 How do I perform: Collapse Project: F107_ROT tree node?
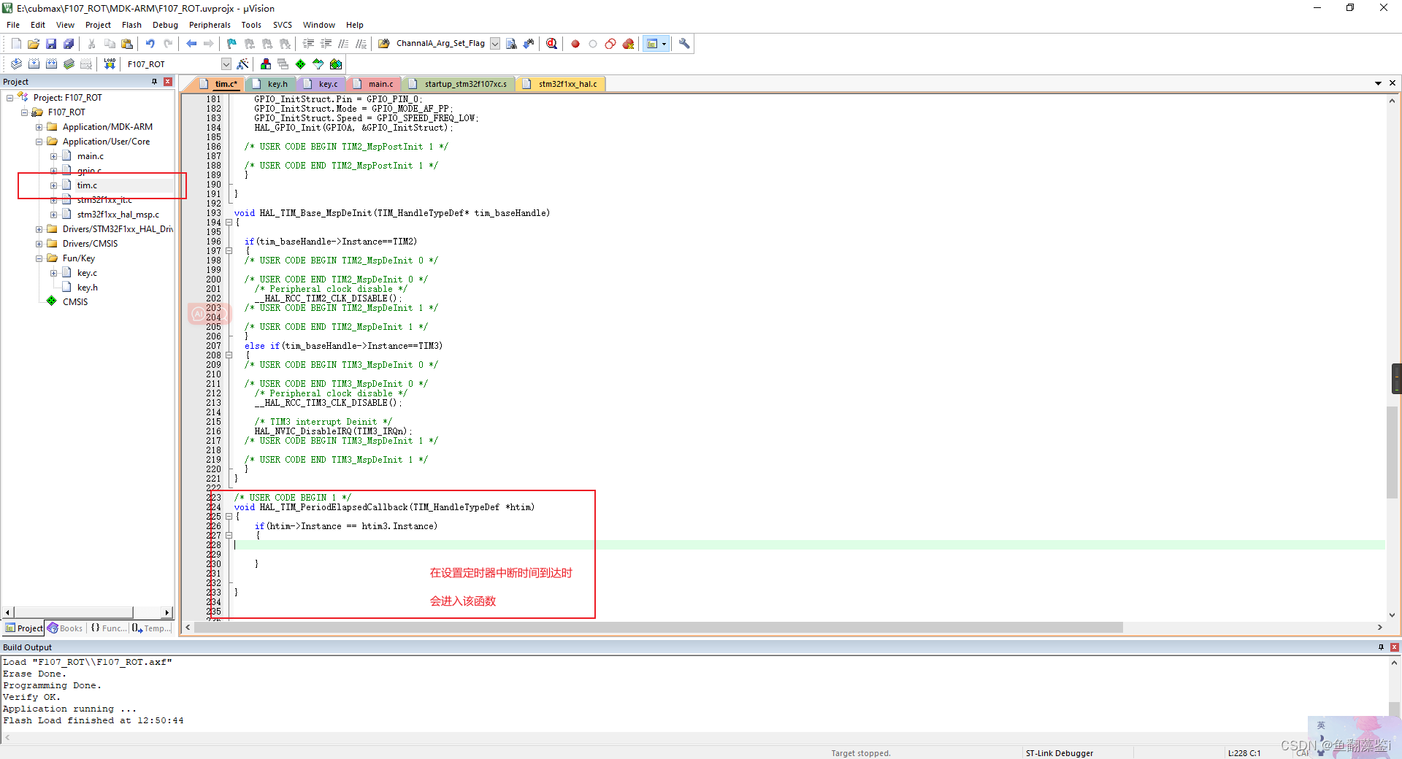pos(9,98)
